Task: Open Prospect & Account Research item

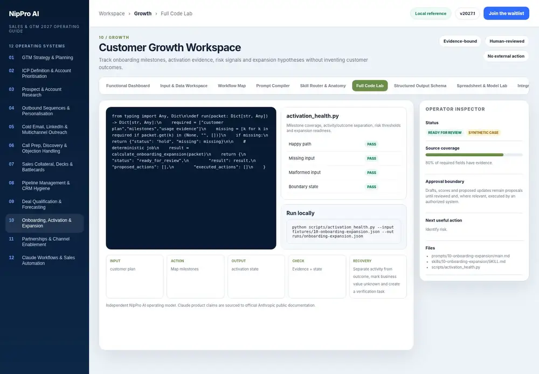Action: (x=44, y=92)
